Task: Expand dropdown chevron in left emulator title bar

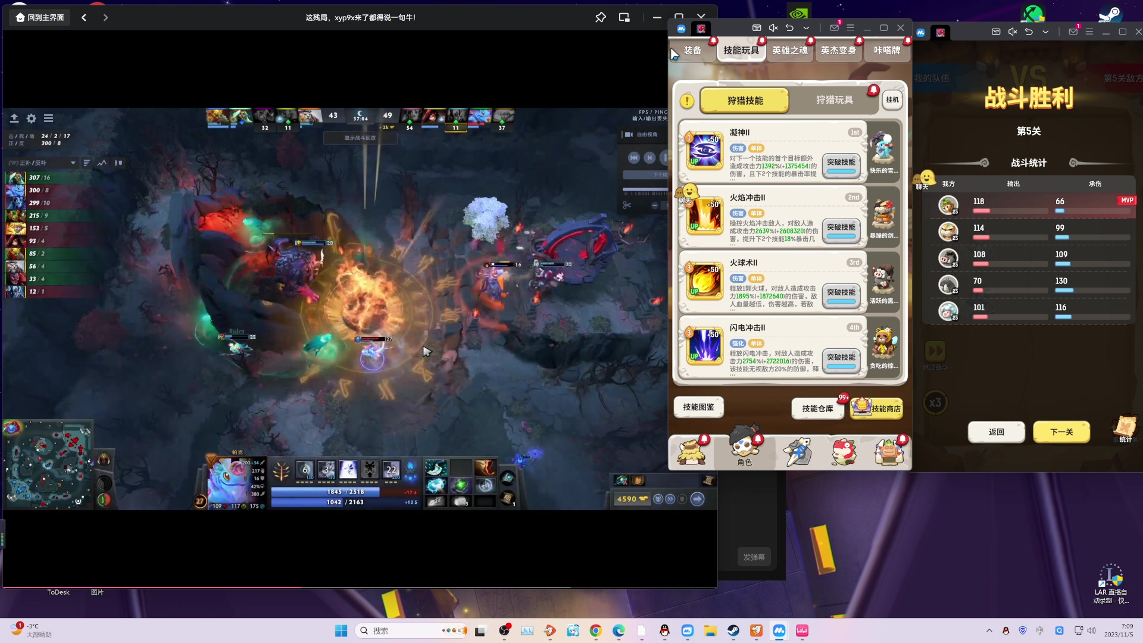Action: pos(806,28)
